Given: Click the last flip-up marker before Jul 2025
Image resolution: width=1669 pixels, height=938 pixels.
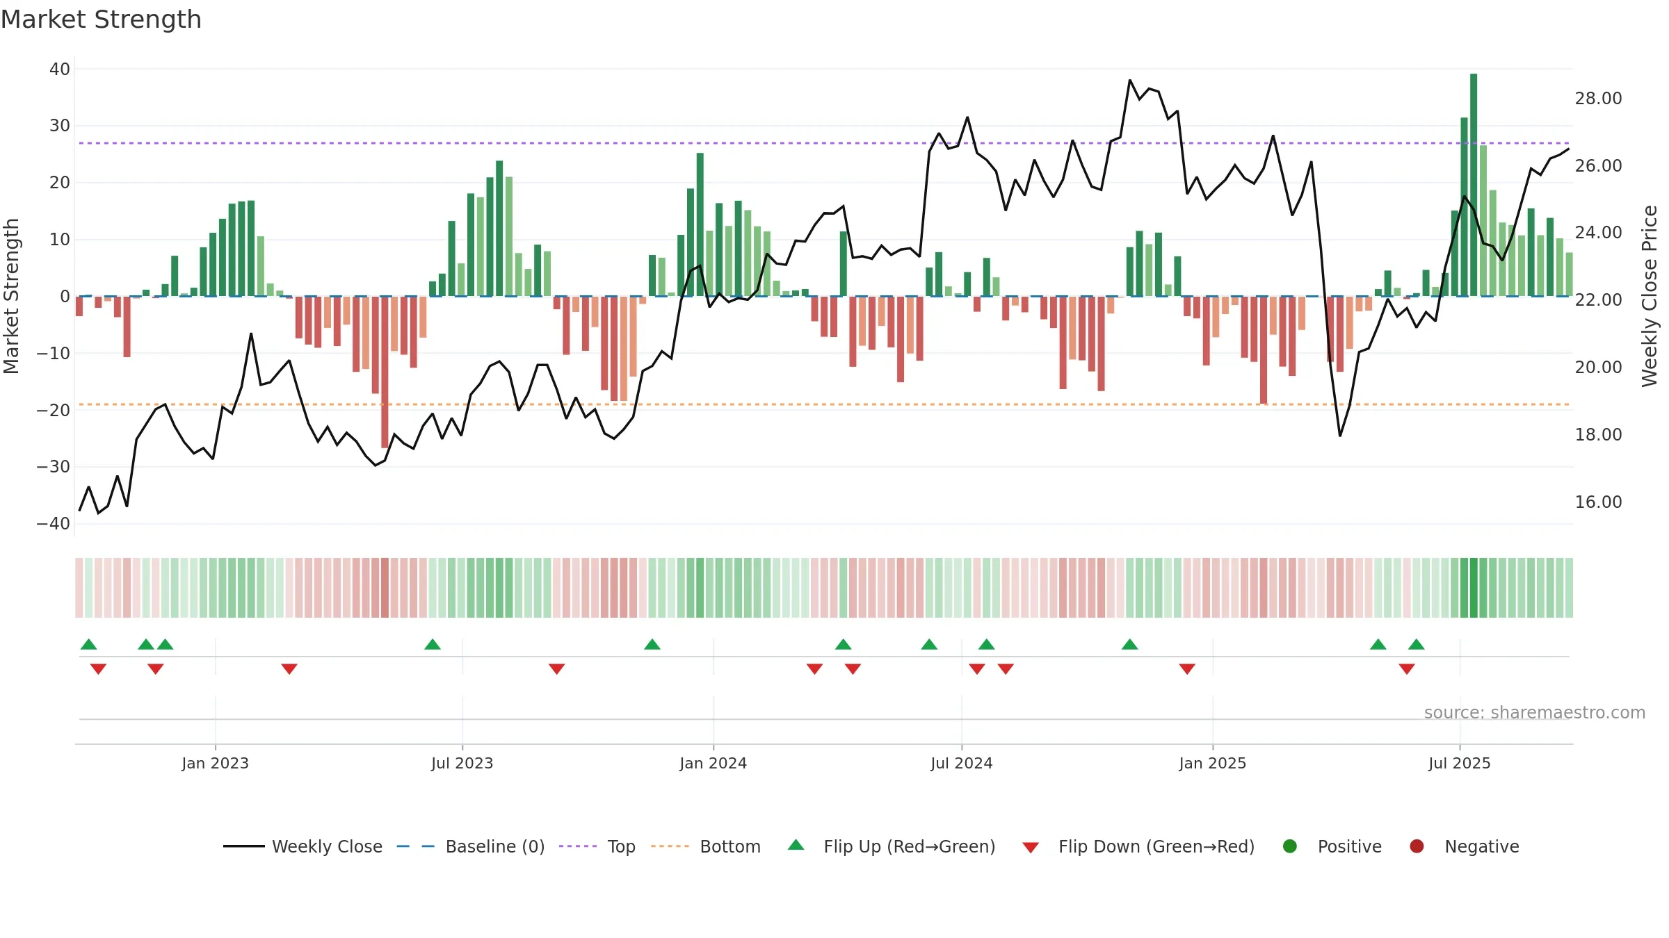Looking at the screenshot, I should click(x=1417, y=644).
